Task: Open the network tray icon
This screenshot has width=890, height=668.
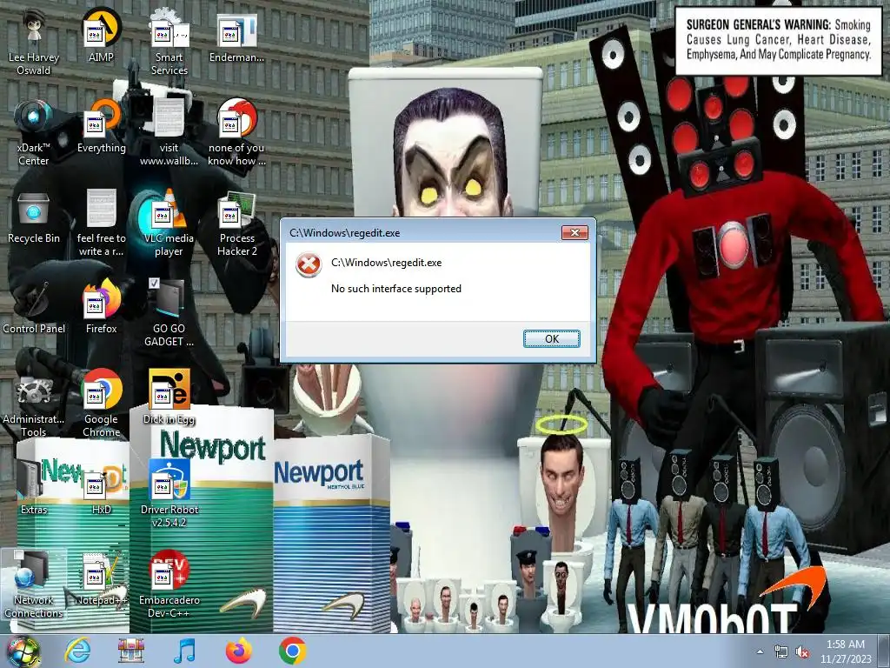Action: (x=781, y=651)
